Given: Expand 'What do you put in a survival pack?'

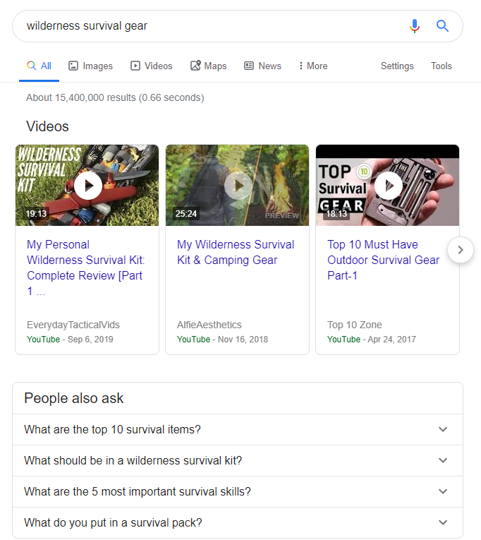Looking at the screenshot, I should tap(237, 522).
